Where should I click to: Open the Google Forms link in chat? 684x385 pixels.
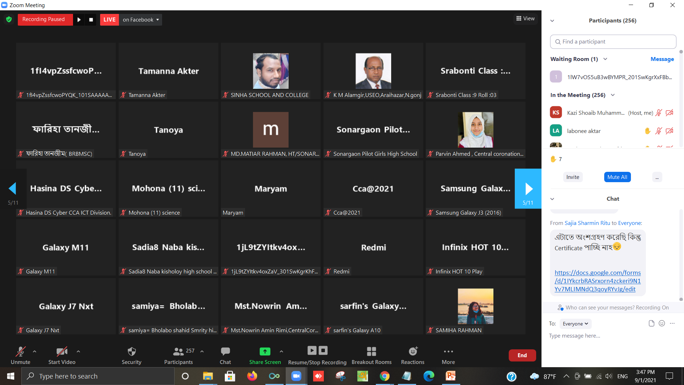[598, 281]
